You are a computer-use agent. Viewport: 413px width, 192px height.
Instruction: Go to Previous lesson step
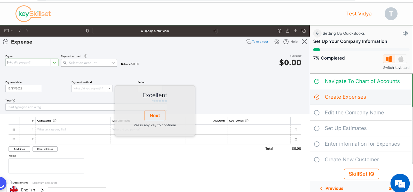point(332,188)
